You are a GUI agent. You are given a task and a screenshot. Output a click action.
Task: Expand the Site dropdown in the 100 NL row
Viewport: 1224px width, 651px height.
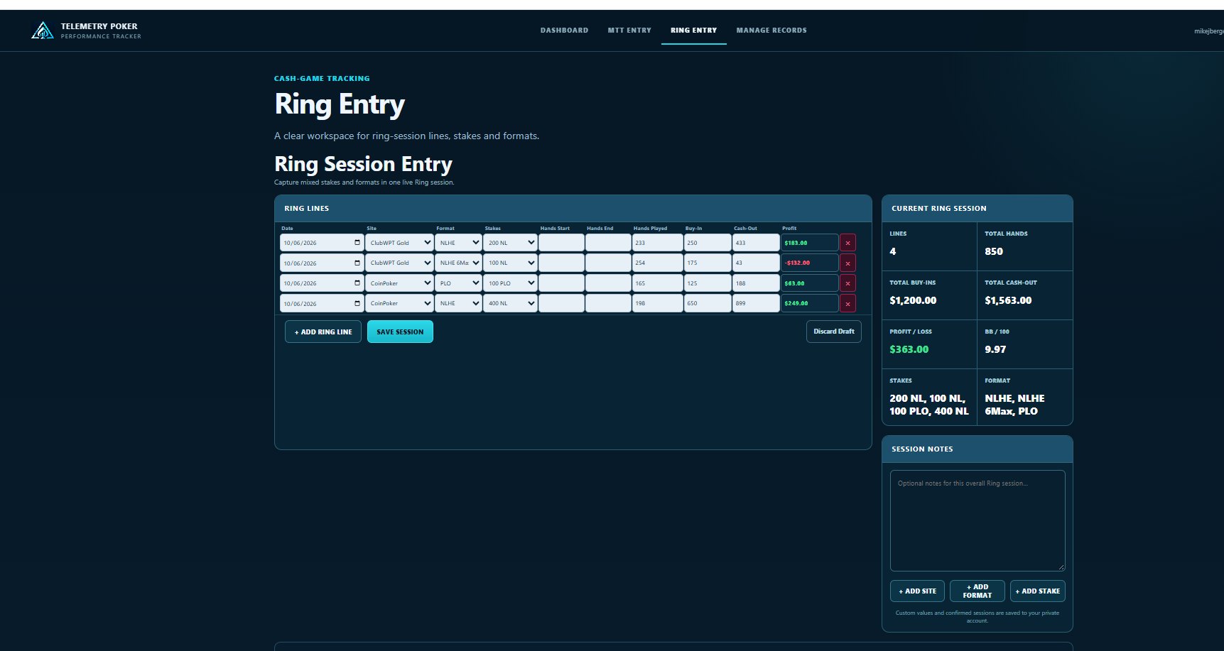tap(399, 263)
